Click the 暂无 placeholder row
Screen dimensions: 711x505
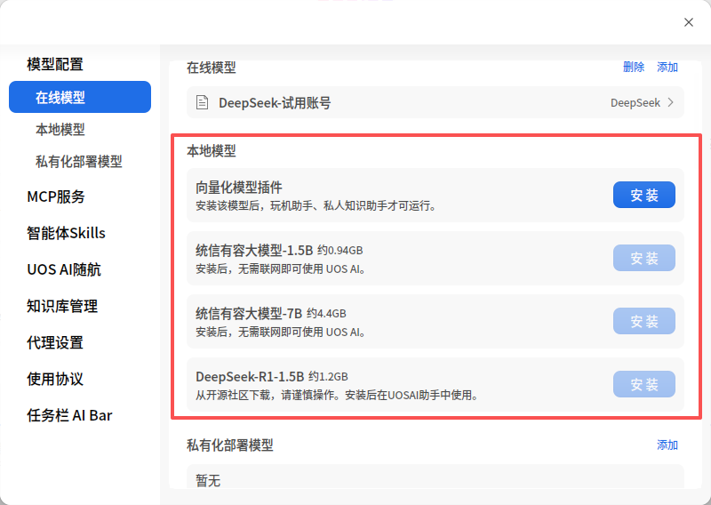click(x=435, y=477)
